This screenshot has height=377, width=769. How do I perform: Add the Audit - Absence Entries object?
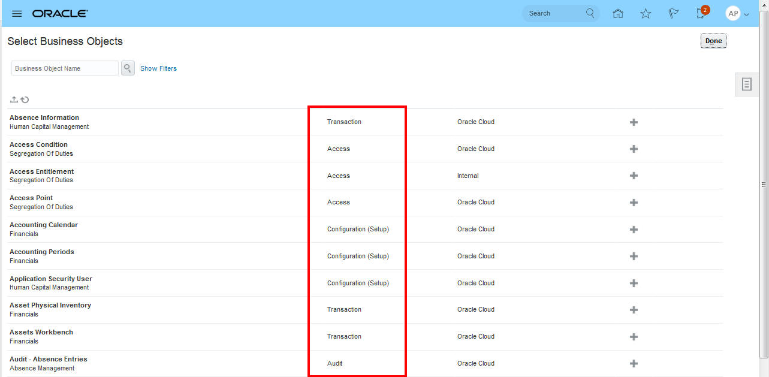pos(634,363)
